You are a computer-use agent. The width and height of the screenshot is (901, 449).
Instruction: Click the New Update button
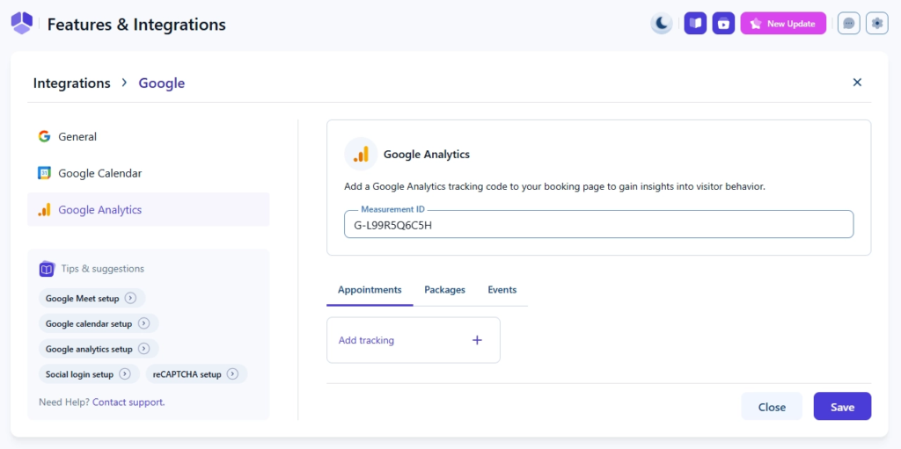(x=783, y=24)
